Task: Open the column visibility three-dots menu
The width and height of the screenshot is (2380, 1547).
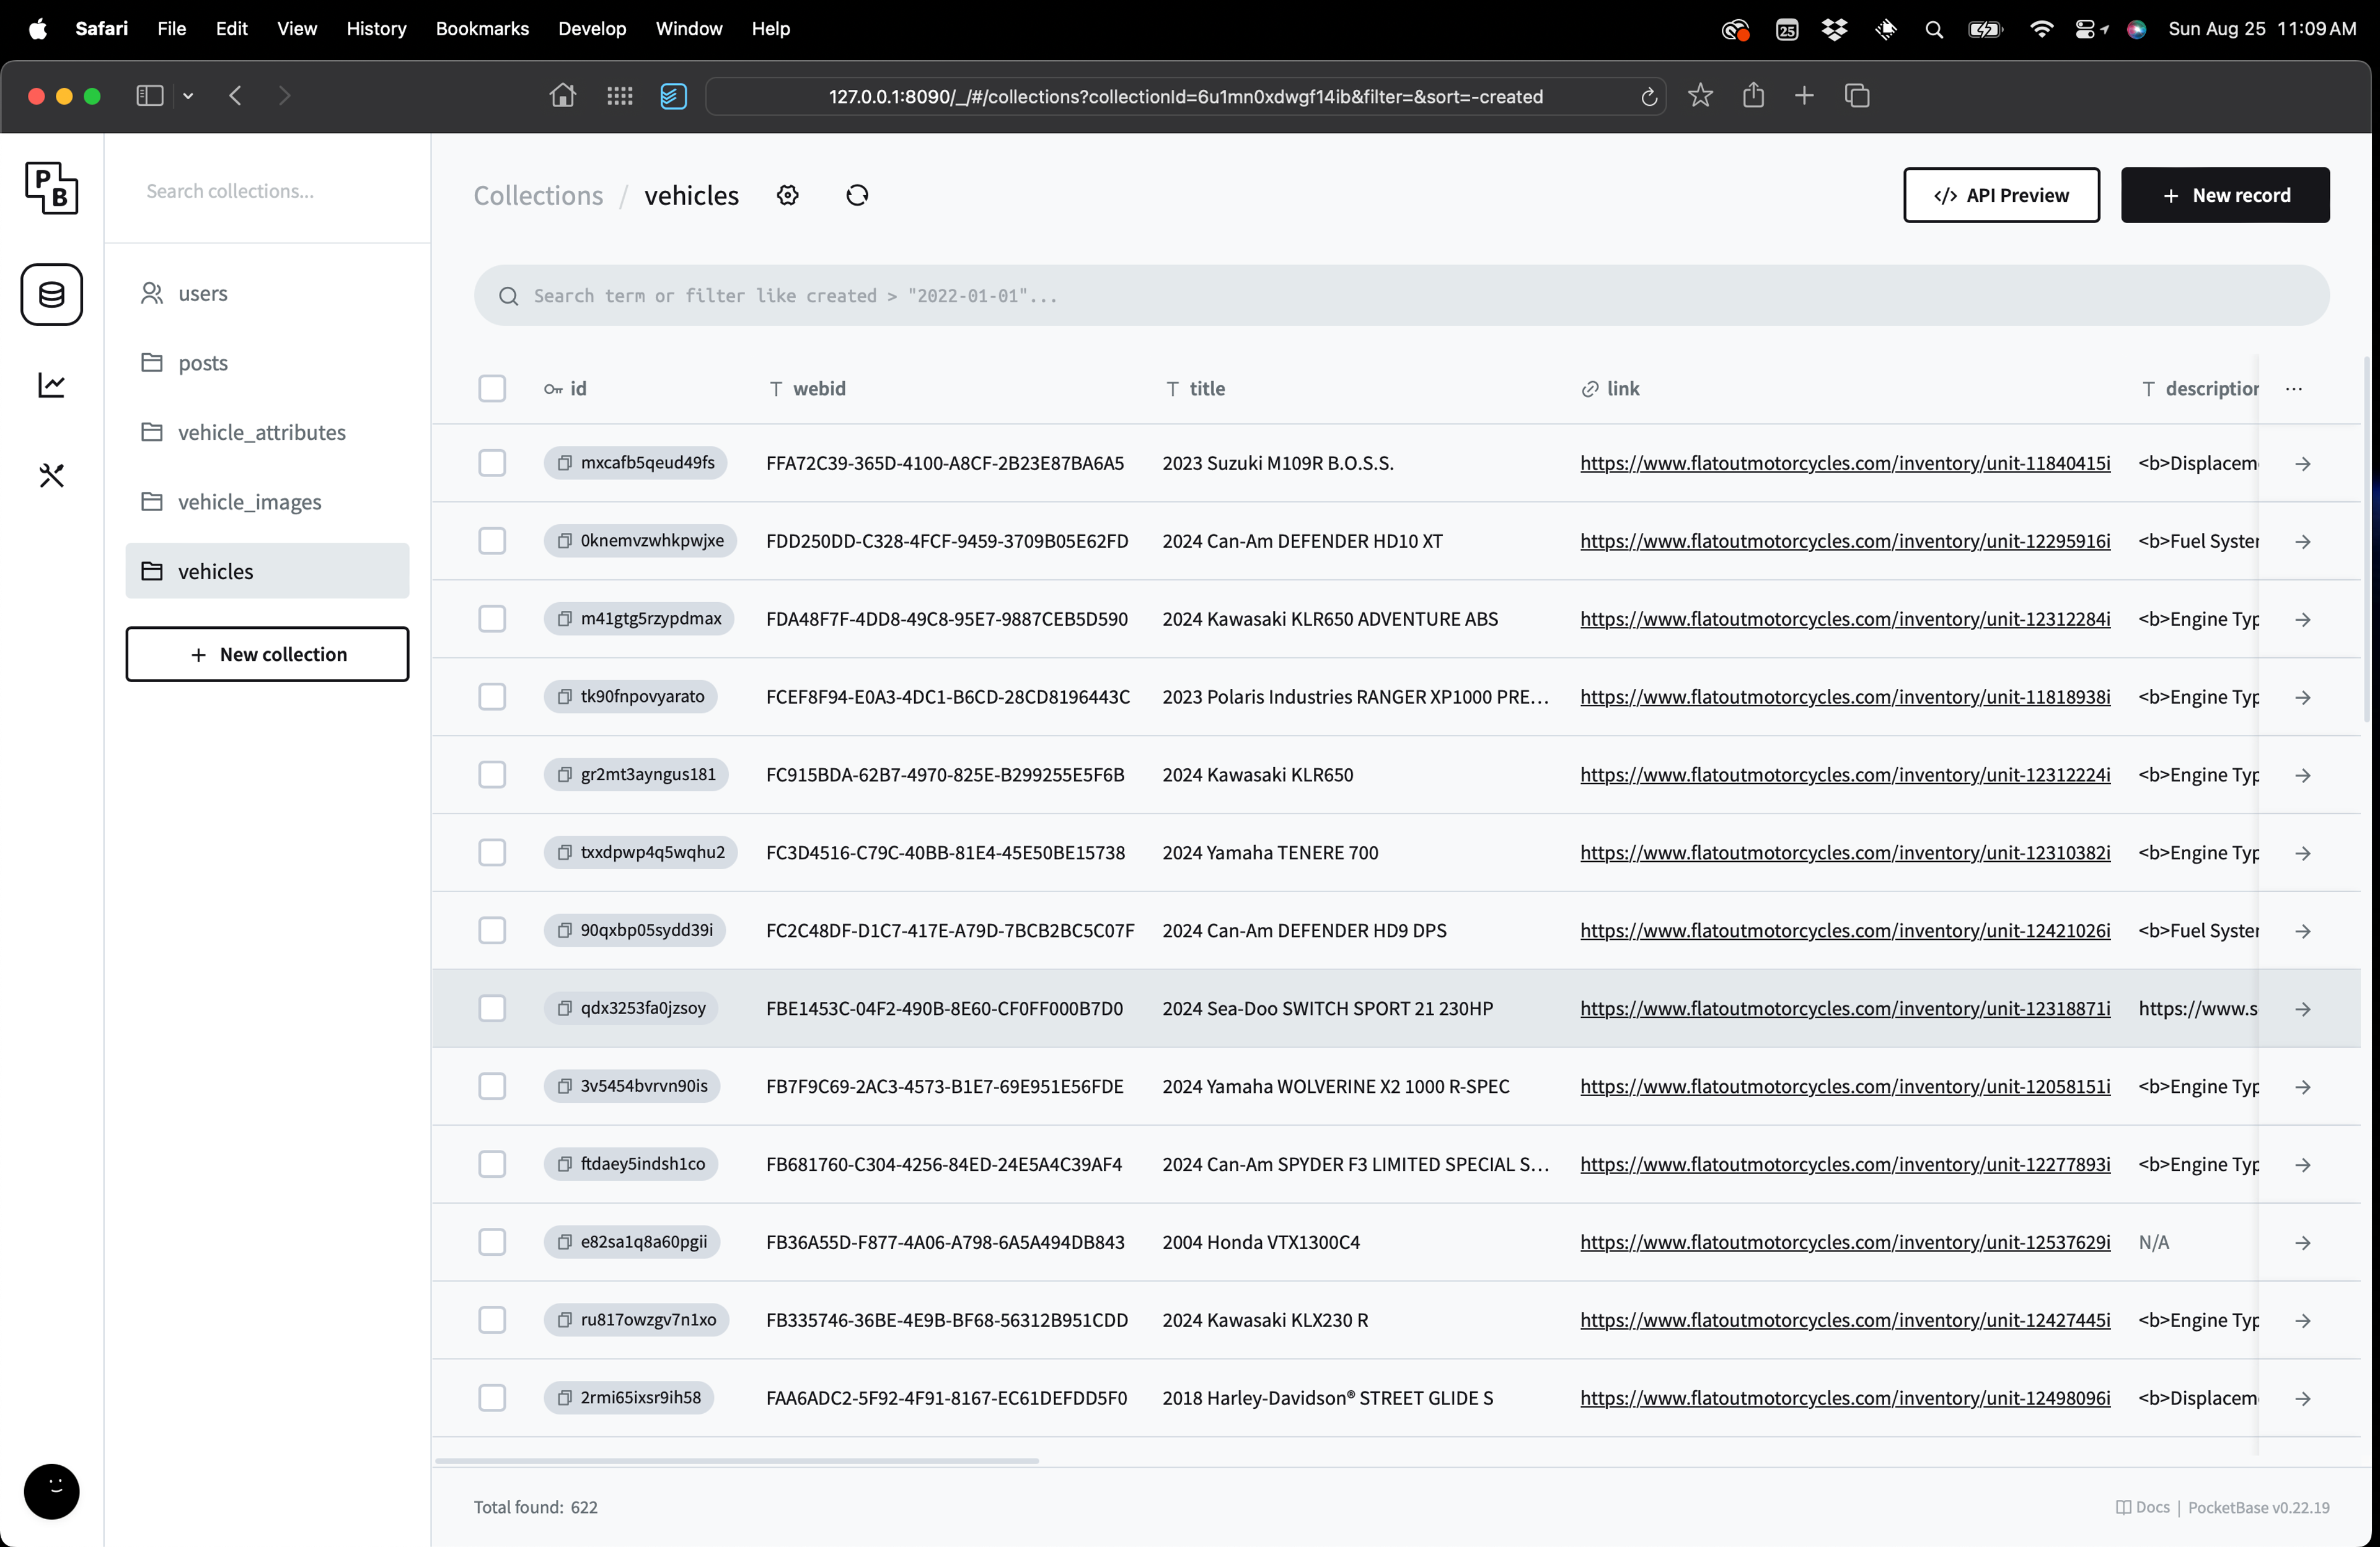Action: pyautogui.click(x=2294, y=388)
